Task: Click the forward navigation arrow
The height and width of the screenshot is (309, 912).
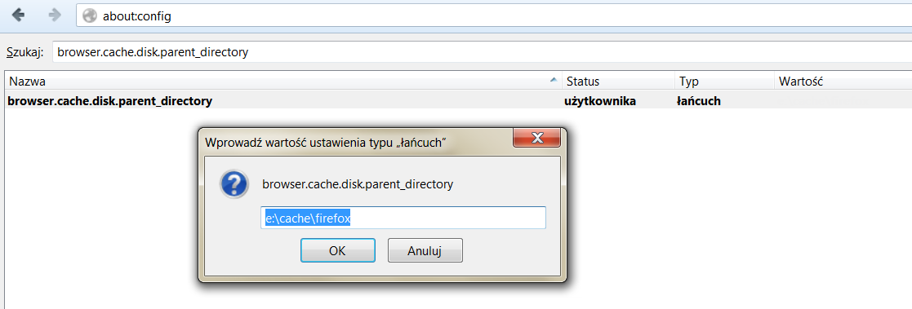Action: pos(56,15)
